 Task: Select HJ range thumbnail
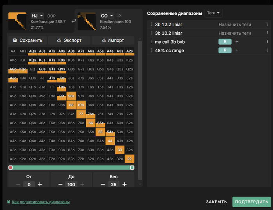[17, 21]
